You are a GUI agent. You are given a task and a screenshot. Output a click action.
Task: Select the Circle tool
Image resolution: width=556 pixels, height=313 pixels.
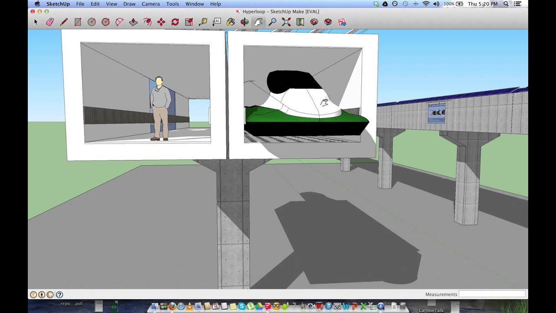point(92,22)
